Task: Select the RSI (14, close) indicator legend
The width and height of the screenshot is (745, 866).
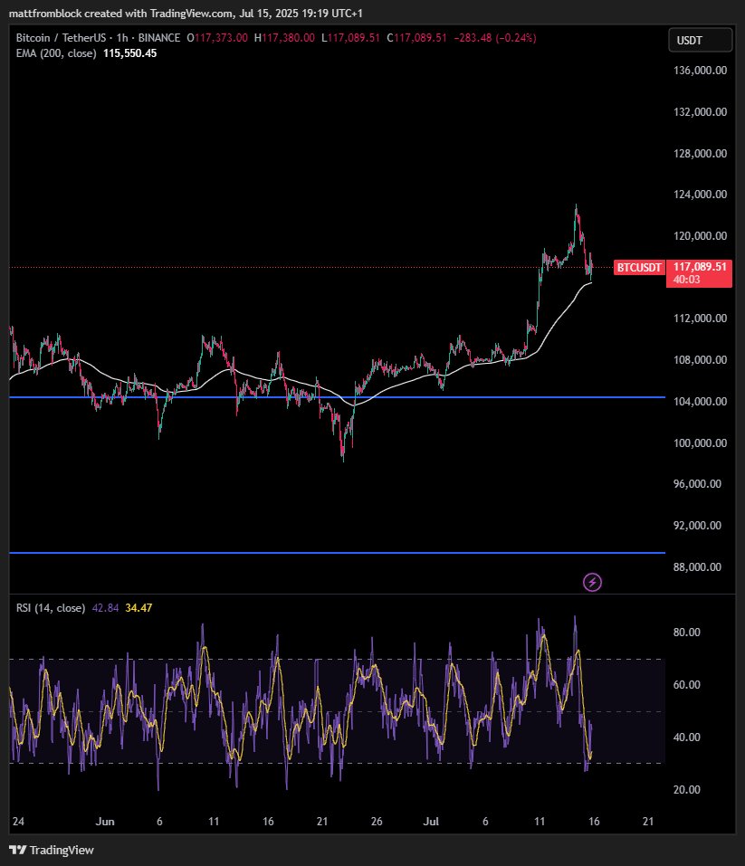Action: pos(51,608)
